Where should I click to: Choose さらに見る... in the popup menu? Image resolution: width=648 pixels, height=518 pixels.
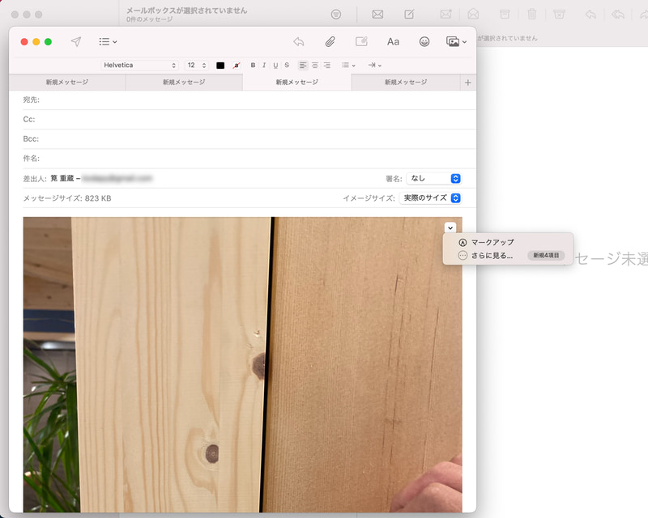(492, 255)
